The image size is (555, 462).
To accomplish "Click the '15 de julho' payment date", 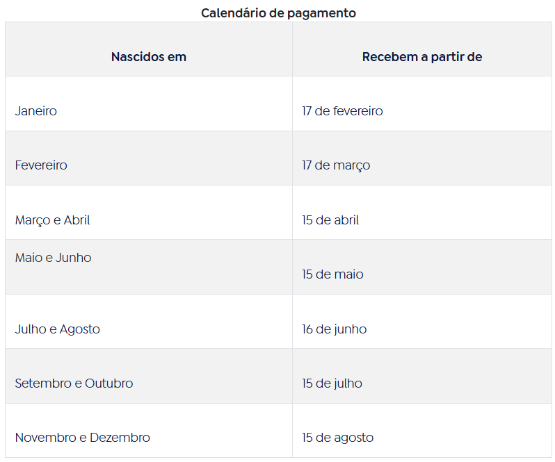I will [x=332, y=383].
